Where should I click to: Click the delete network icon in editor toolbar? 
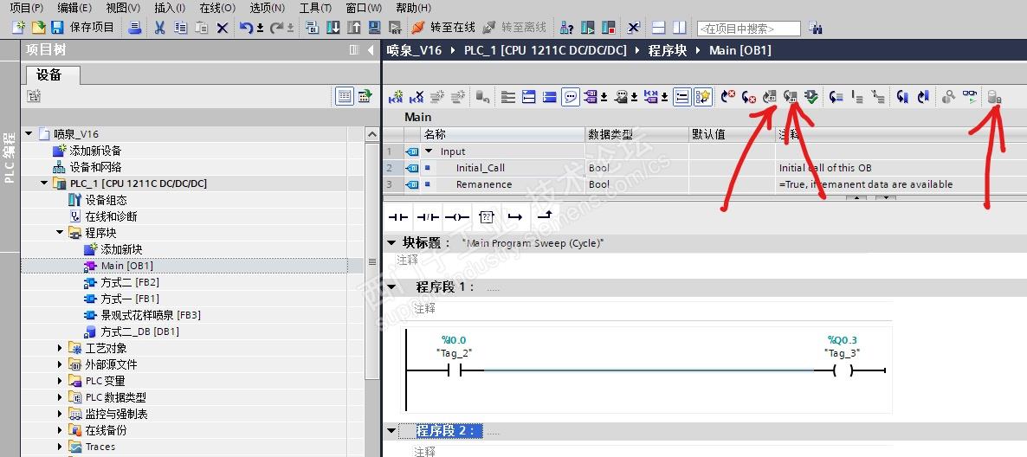click(416, 97)
